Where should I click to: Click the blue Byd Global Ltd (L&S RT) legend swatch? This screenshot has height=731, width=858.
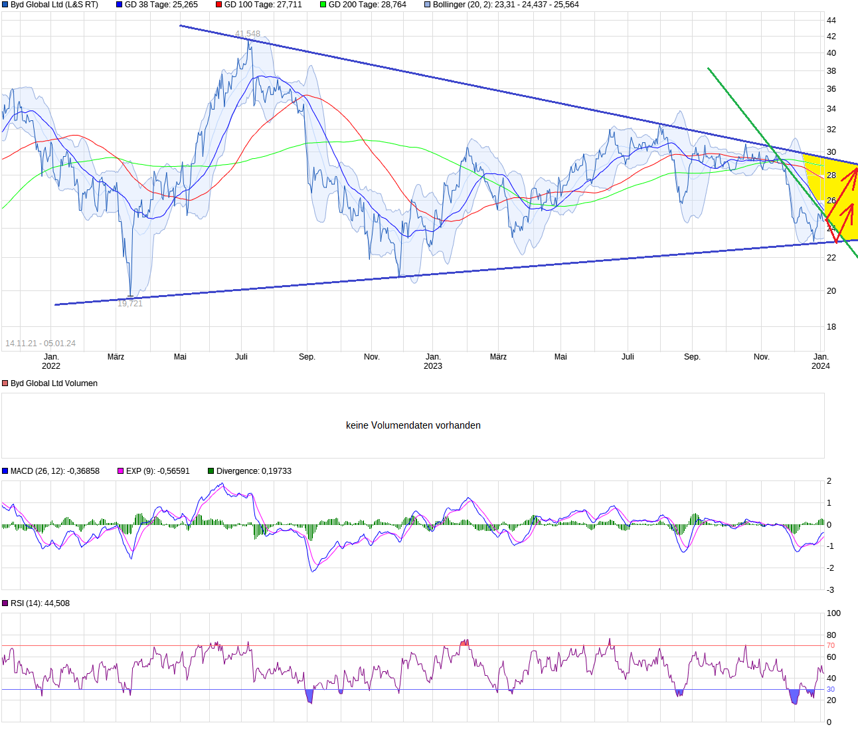tap(5, 5)
